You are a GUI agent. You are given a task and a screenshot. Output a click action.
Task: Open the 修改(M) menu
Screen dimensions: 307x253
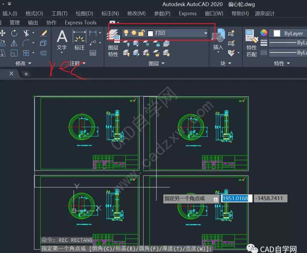[136, 14]
